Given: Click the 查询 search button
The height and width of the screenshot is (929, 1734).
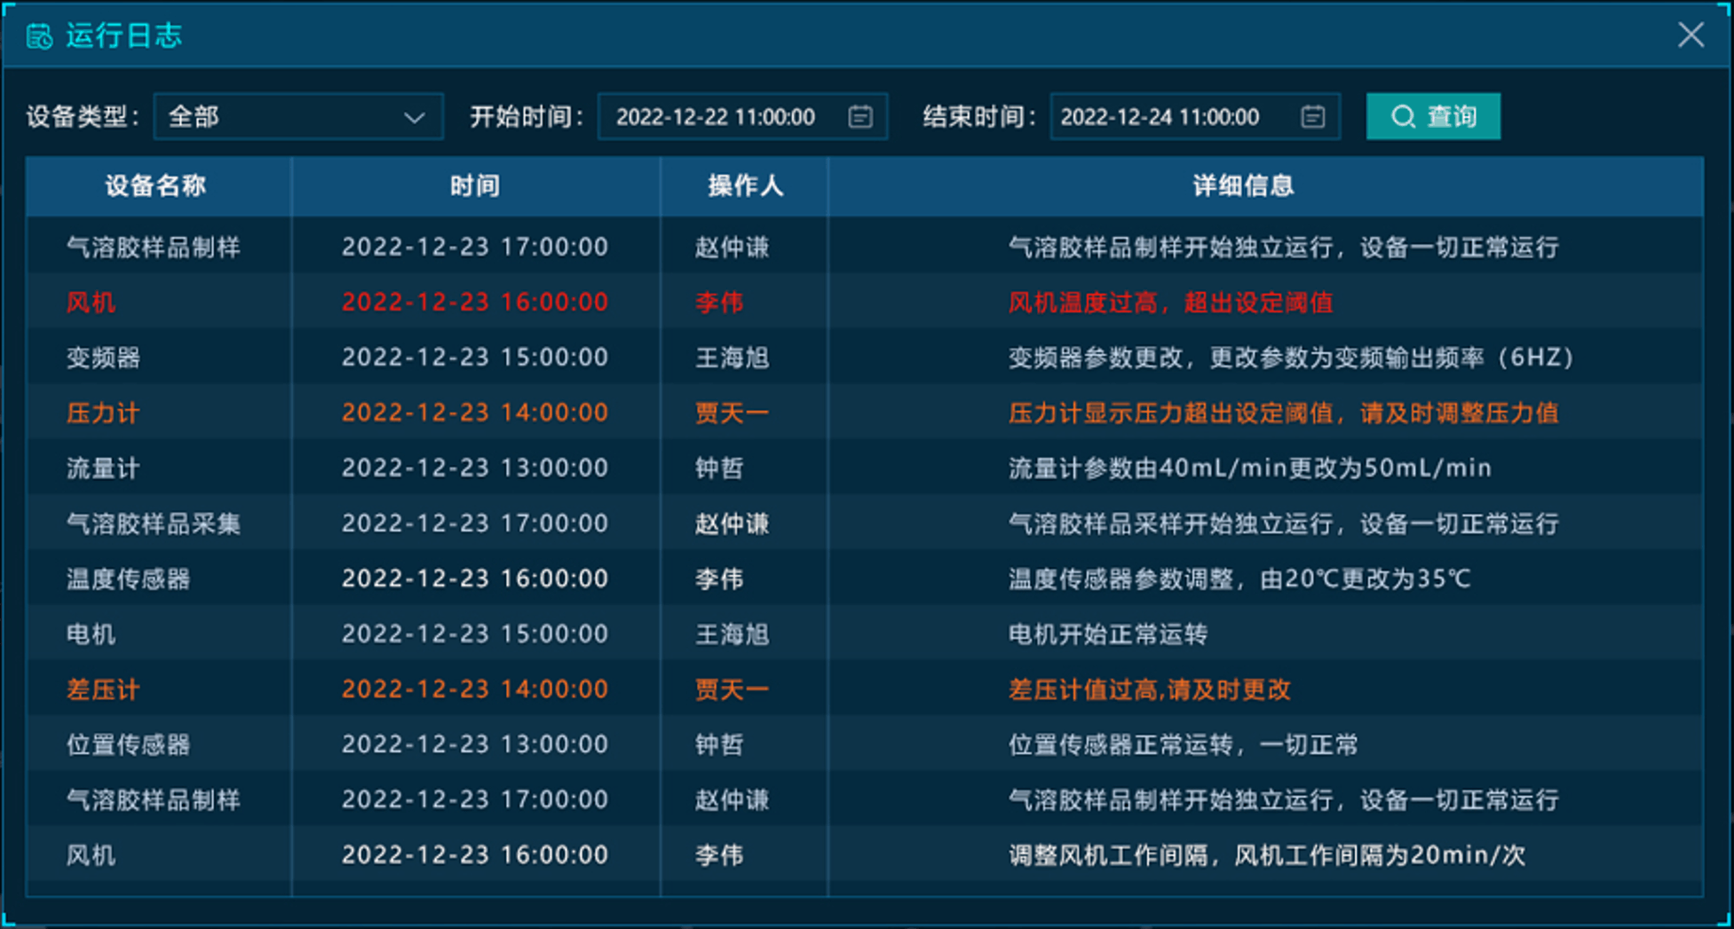Looking at the screenshot, I should [x=1432, y=116].
